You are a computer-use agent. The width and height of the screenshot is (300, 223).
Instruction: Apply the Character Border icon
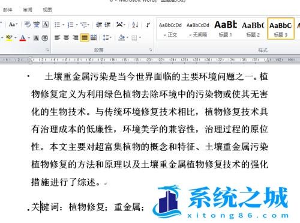click(46, 25)
